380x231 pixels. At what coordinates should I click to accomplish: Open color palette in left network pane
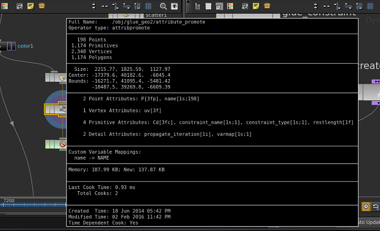[x=4, y=6]
